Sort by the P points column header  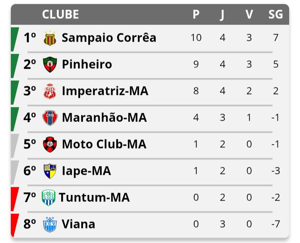click(x=196, y=15)
